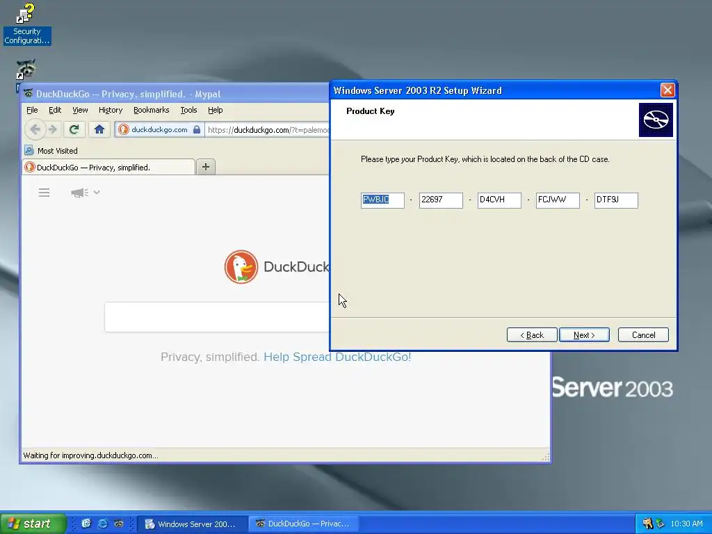Screen dimensions: 712x534
Task: Reload the page in Mypal browser
Action: pos(74,130)
